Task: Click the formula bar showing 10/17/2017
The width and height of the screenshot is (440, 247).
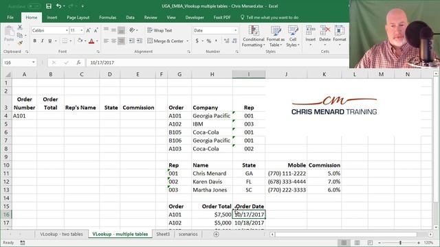Action: 217,62
